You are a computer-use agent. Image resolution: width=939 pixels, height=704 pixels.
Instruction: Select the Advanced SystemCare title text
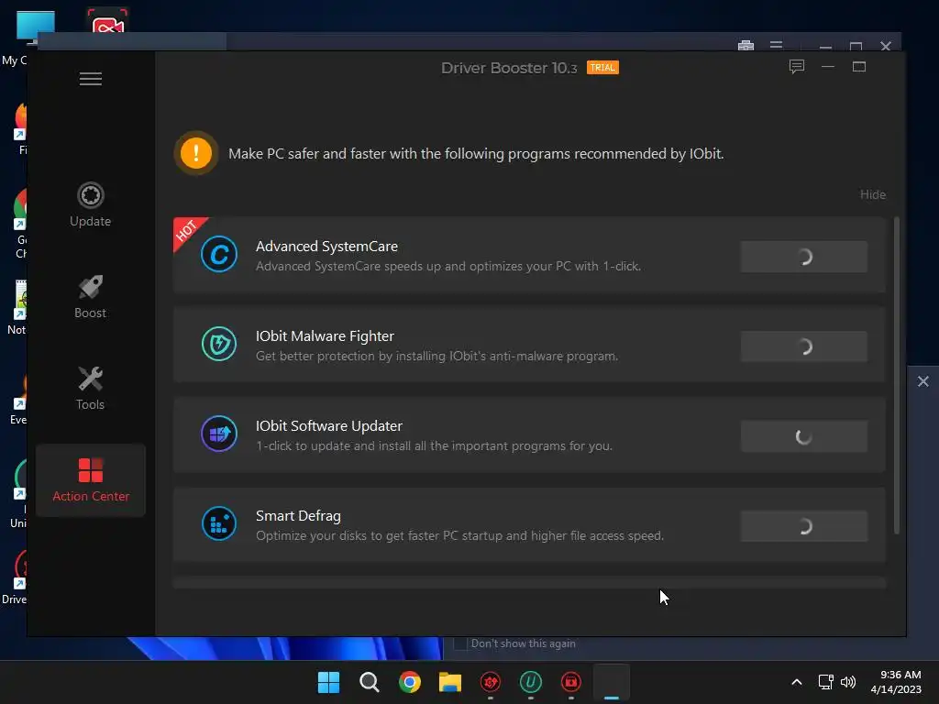coord(326,247)
